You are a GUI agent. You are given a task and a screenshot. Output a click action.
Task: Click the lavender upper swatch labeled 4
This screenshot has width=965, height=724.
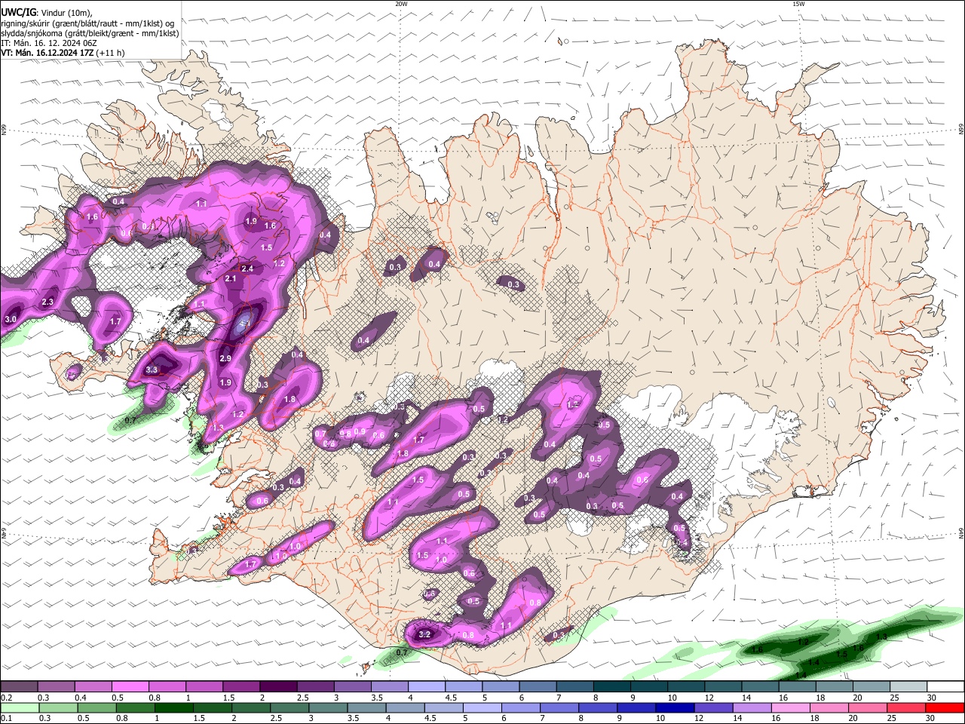pos(425,687)
